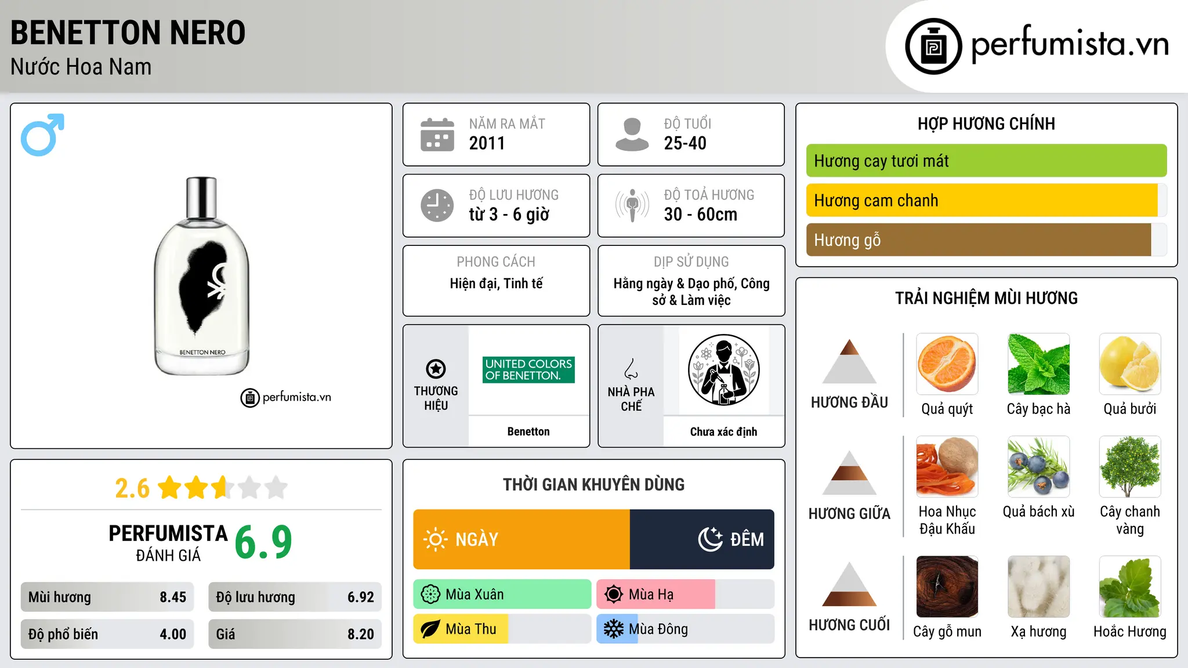Click the Mùa Đông season bar
1188x668 pixels.
click(x=685, y=629)
